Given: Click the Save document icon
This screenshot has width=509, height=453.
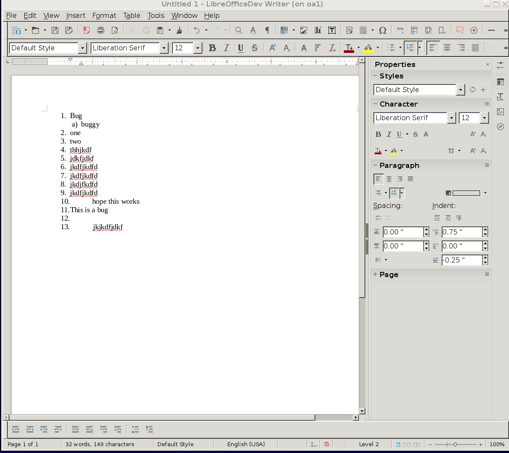Looking at the screenshot, I should click(x=55, y=30).
